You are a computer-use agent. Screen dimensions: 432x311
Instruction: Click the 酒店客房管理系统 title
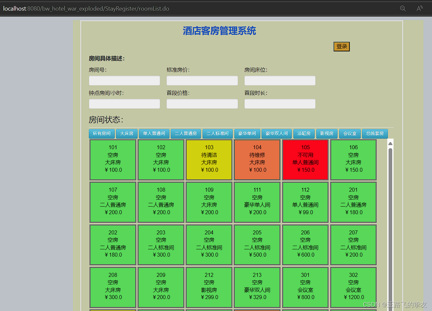coord(219,31)
